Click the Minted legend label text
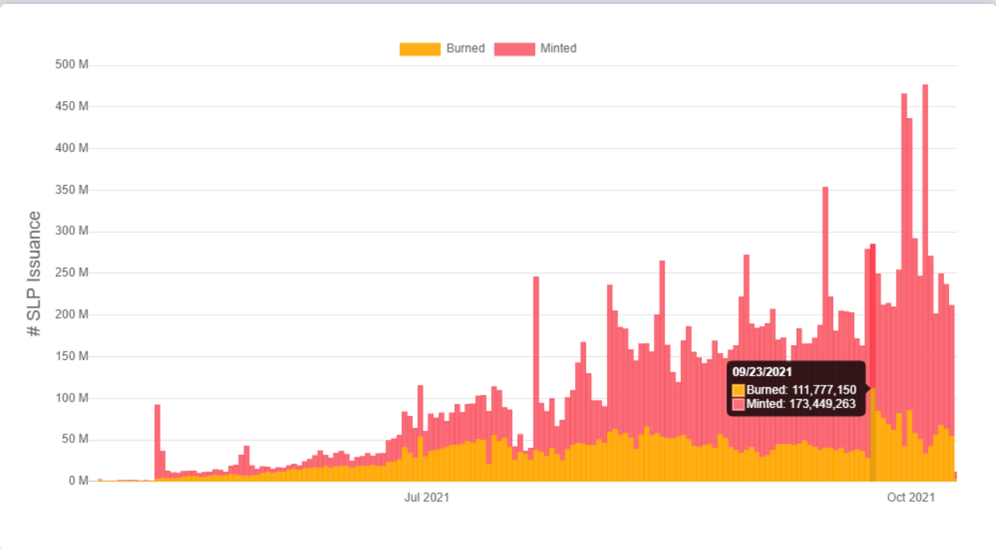The image size is (996, 549). click(558, 49)
